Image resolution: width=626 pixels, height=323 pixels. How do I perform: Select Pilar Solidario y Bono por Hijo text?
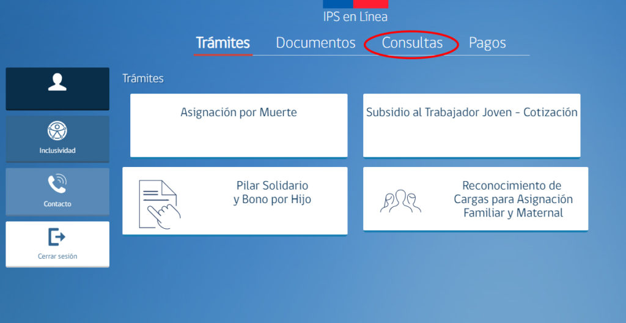coord(272,192)
